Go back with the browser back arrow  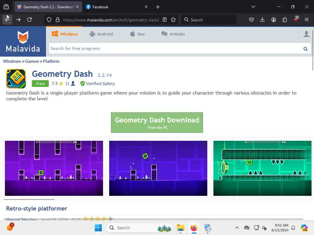point(7,20)
